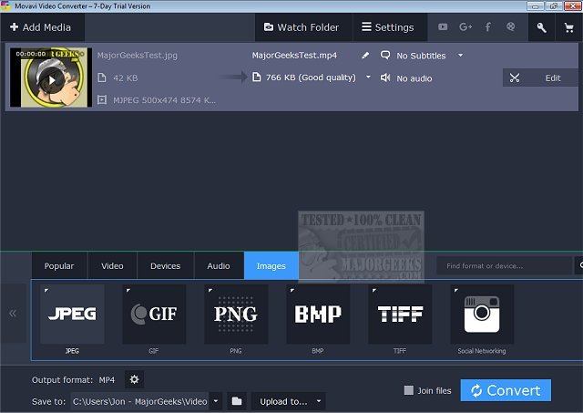The image size is (583, 413).
Task: Open the Watch Folder option
Action: click(x=302, y=27)
